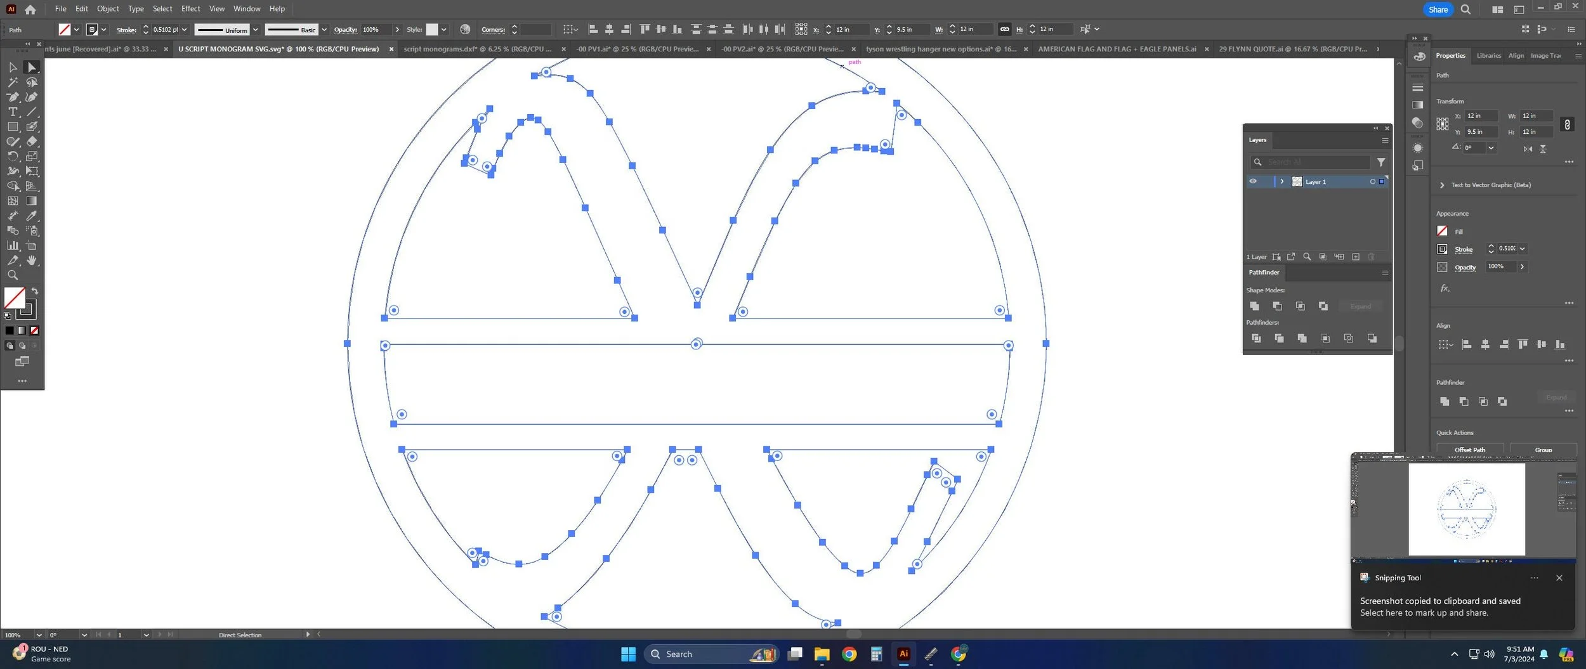Select the Magic Wand tool
Screen dimensions: 1586x669
13,82
